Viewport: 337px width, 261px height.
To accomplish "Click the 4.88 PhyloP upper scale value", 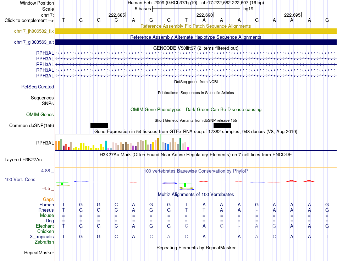I will (45, 171).
